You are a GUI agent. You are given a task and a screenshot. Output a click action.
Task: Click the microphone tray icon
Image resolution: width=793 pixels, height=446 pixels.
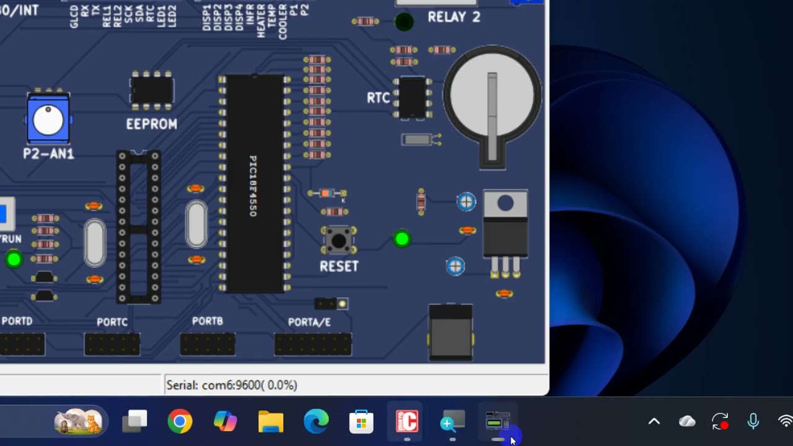pyautogui.click(x=753, y=422)
